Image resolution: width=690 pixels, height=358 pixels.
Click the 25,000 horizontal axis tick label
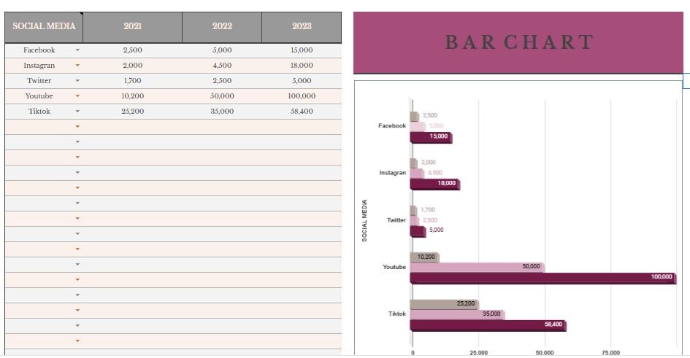coord(478,353)
